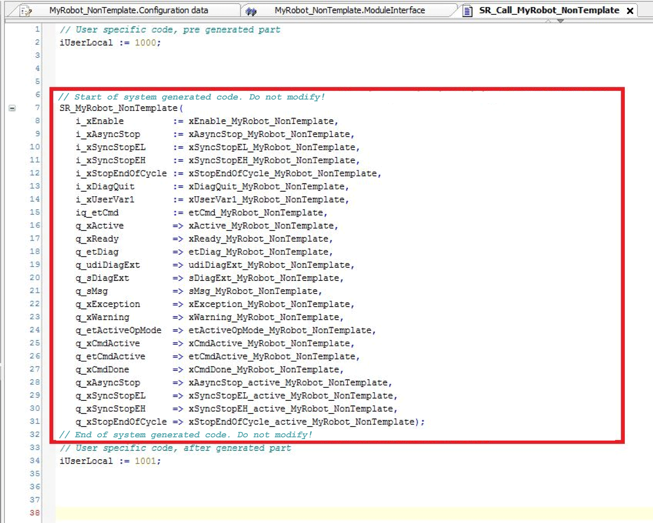Click line number 38 in the gutter
This screenshot has height=523, width=653.
click(34, 513)
